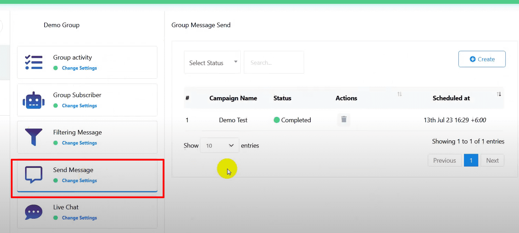Open Change Settings under Group Subscriber
This screenshot has width=519, height=233.
click(79, 106)
